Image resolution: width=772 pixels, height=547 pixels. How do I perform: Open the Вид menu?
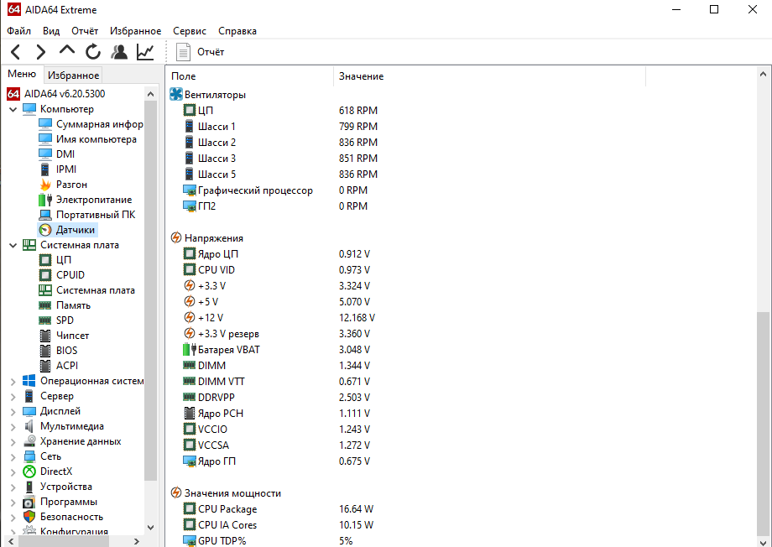pos(51,31)
